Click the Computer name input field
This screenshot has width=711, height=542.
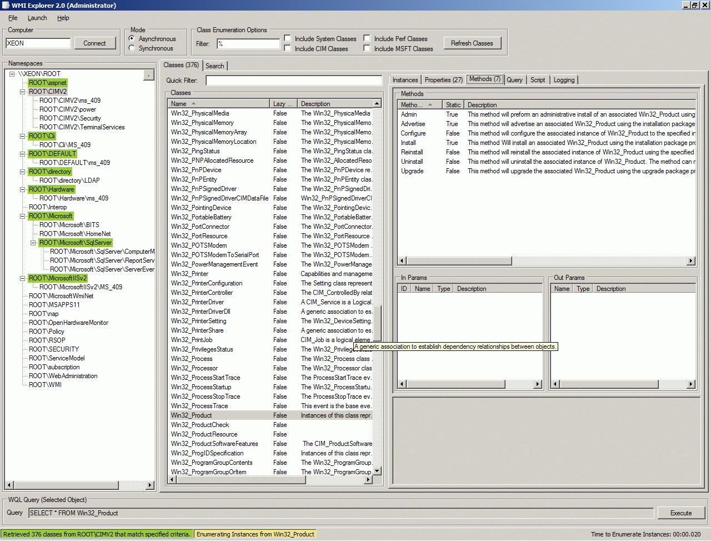[38, 43]
